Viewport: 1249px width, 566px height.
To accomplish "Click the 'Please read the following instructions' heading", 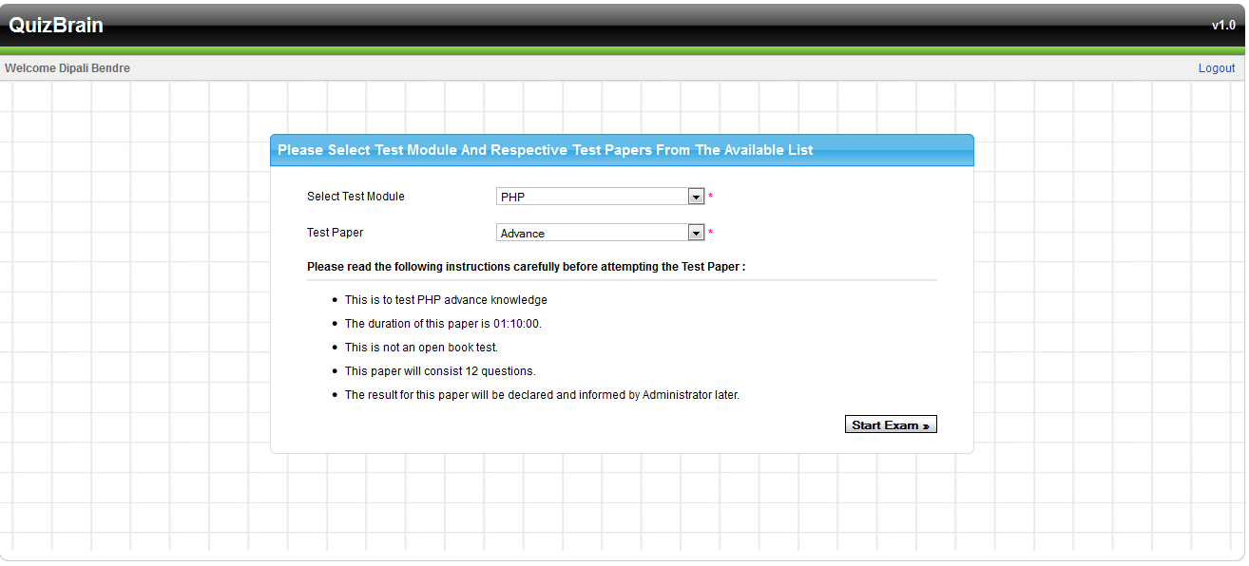I will click(x=526, y=267).
